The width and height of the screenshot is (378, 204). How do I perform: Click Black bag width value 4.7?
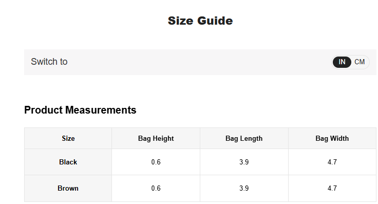[332, 162]
